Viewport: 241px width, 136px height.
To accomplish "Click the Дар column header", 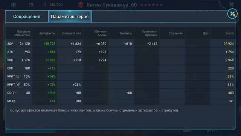I will [205, 33].
